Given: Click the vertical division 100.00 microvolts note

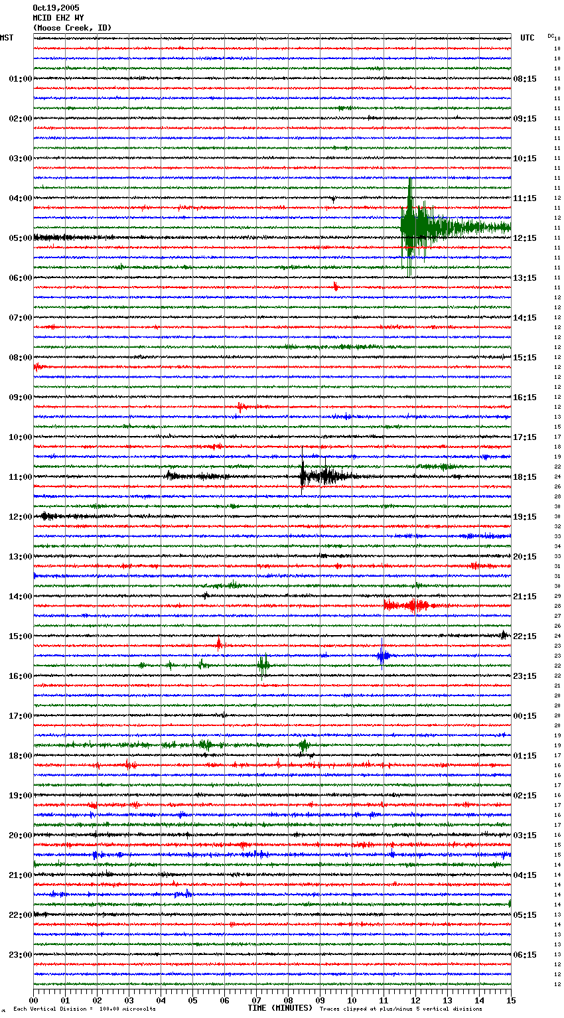Looking at the screenshot, I should pyautogui.click(x=84, y=1009).
